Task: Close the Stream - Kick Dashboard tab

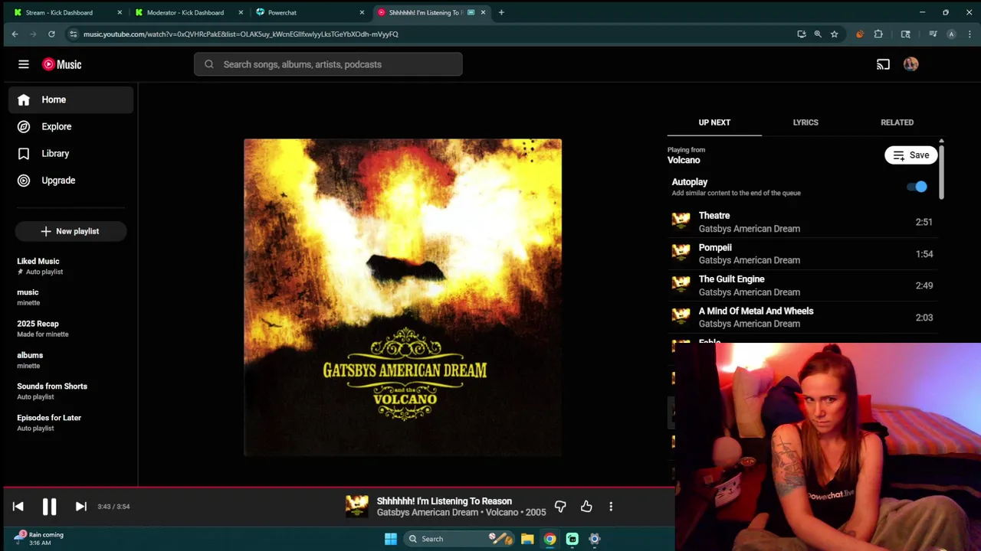Action: [x=120, y=12]
